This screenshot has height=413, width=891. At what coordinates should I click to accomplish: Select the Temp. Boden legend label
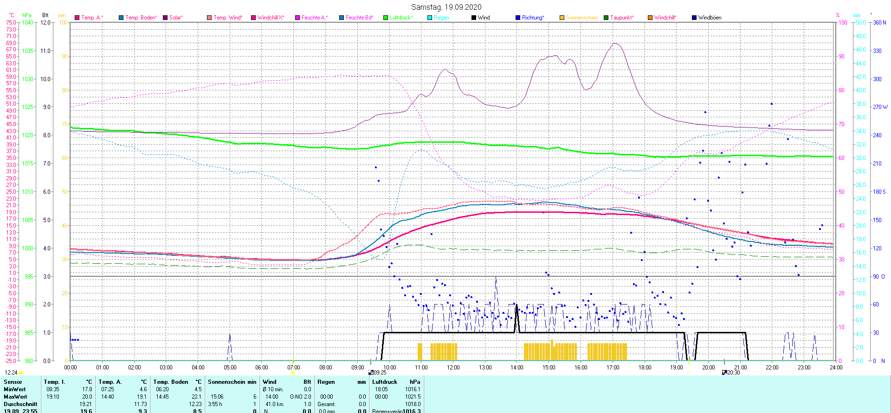click(x=141, y=18)
